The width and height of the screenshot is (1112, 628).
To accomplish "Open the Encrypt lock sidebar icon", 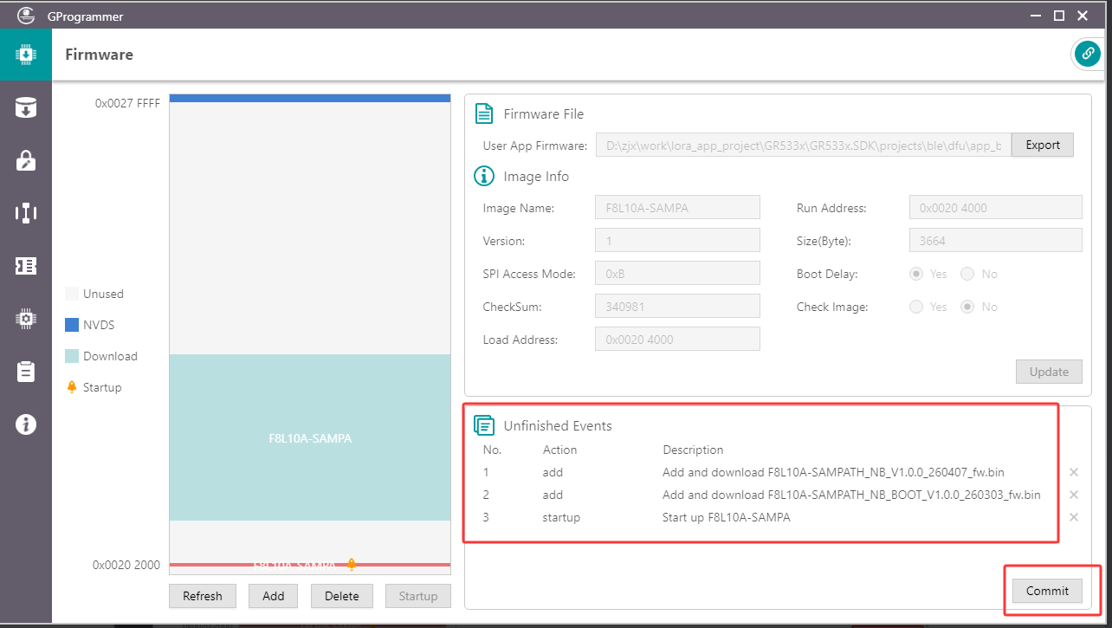I will point(26,160).
